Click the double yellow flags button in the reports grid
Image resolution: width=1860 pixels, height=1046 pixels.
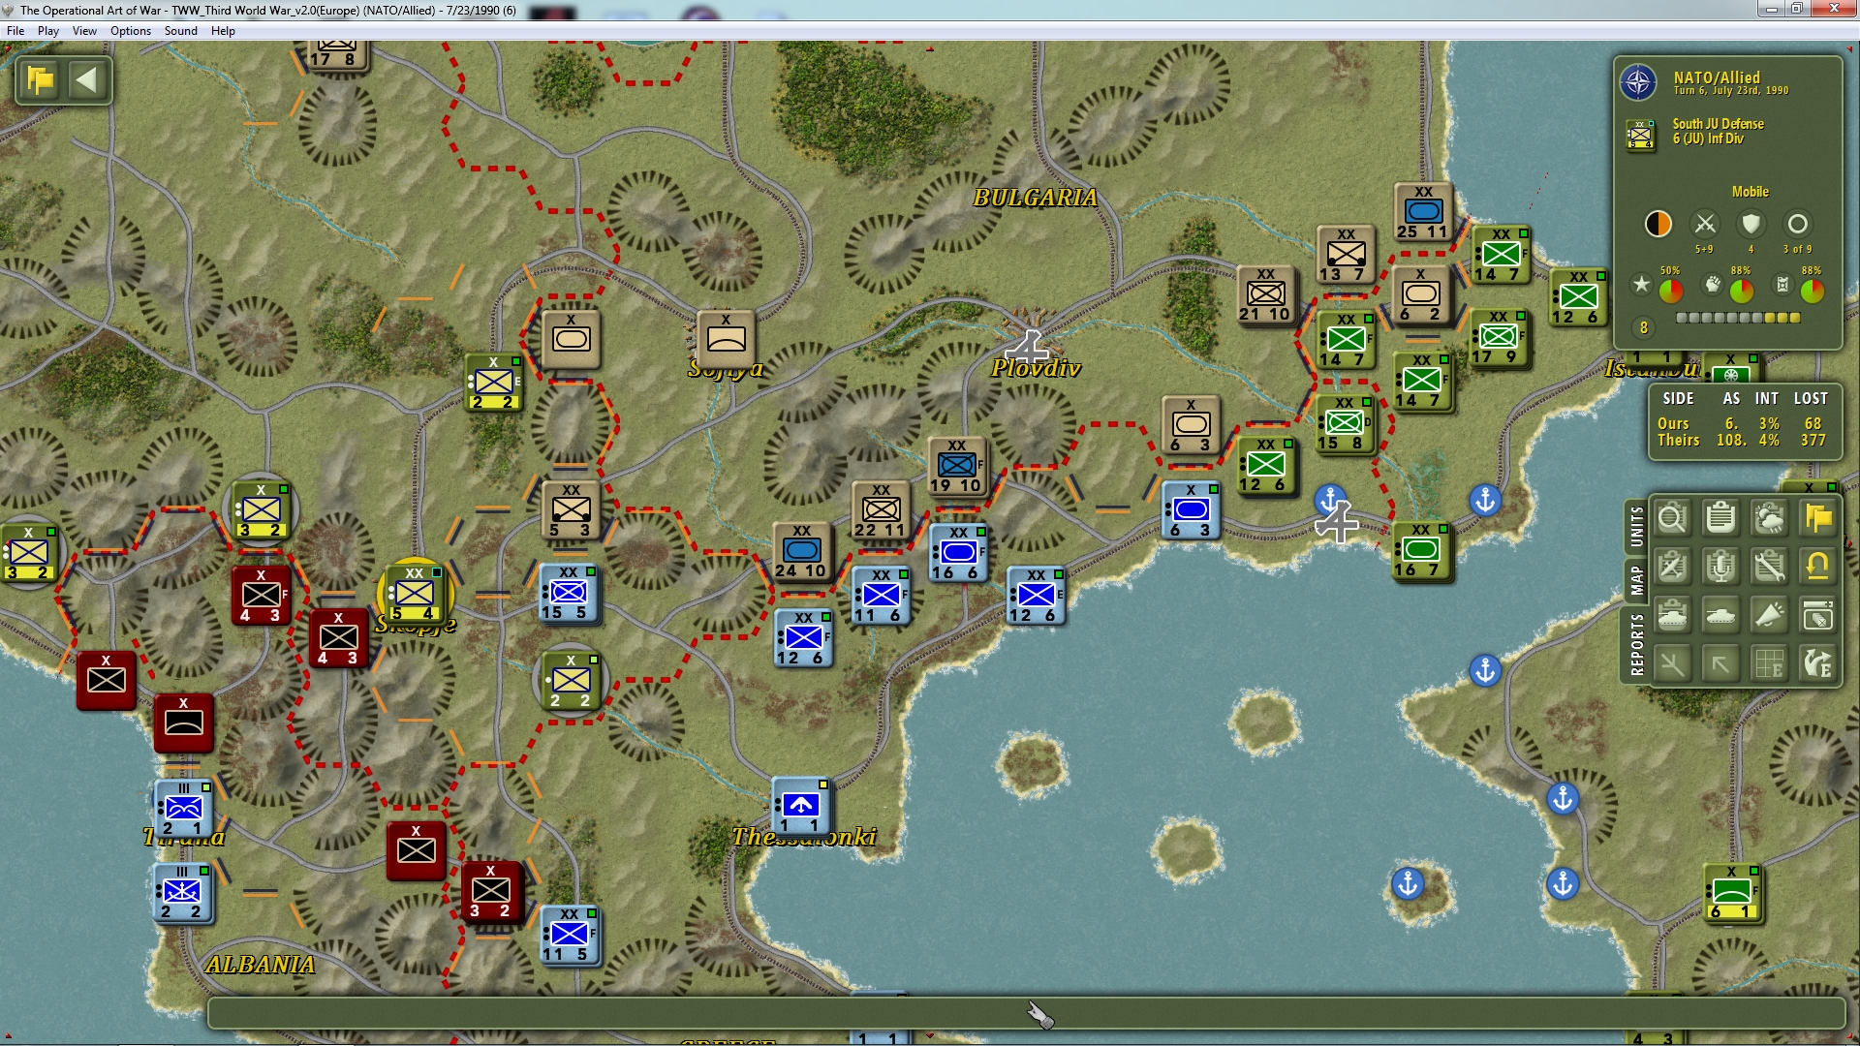point(1817,518)
